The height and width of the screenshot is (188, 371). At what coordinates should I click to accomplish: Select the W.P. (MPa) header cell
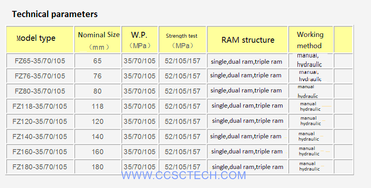[x=140, y=40]
